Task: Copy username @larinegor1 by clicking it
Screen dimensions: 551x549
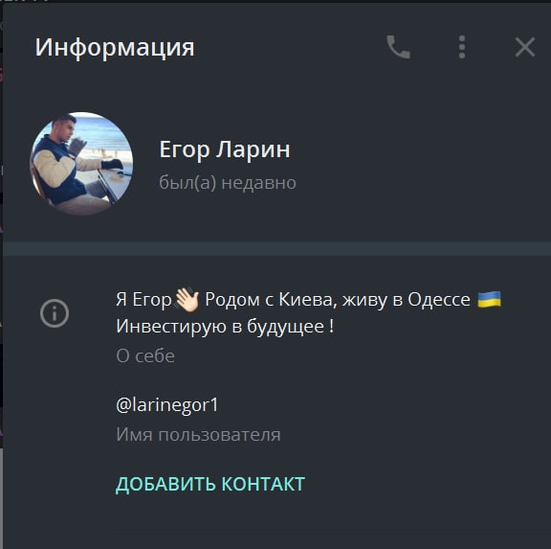Action: point(166,404)
